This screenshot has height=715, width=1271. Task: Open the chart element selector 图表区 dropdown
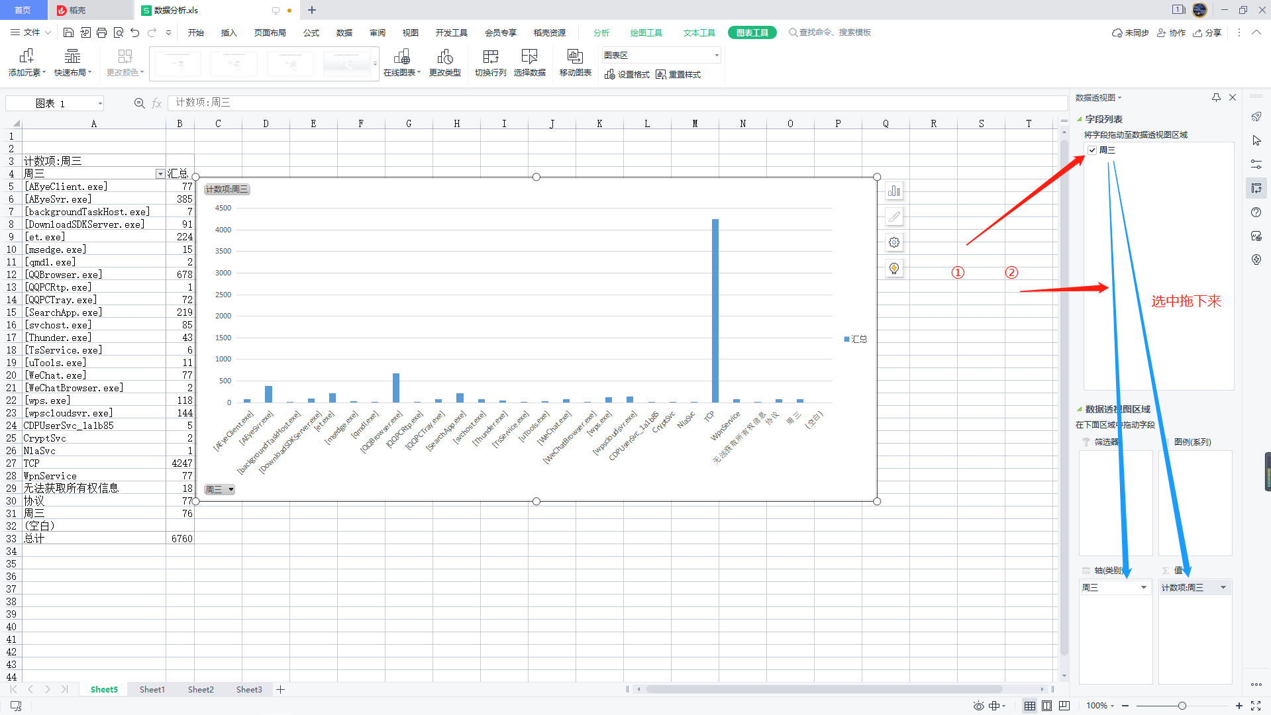pyautogui.click(x=717, y=56)
